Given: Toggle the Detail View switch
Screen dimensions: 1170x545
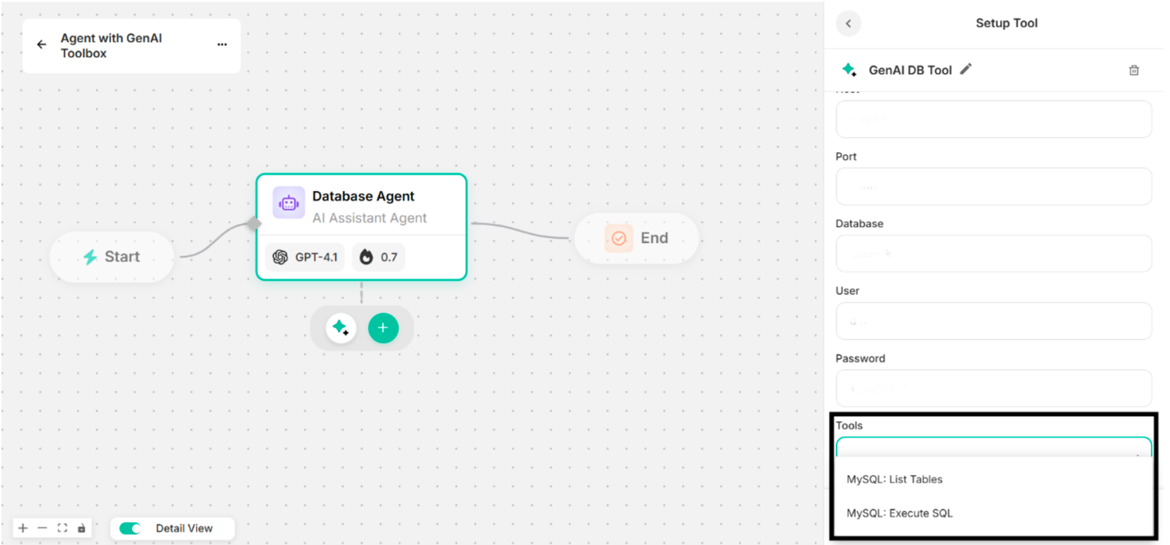Looking at the screenshot, I should coord(130,528).
